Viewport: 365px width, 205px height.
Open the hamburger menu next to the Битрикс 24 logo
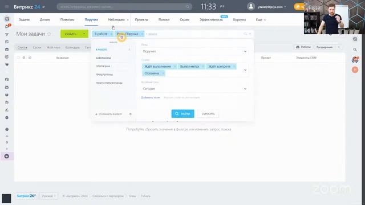(7, 7)
